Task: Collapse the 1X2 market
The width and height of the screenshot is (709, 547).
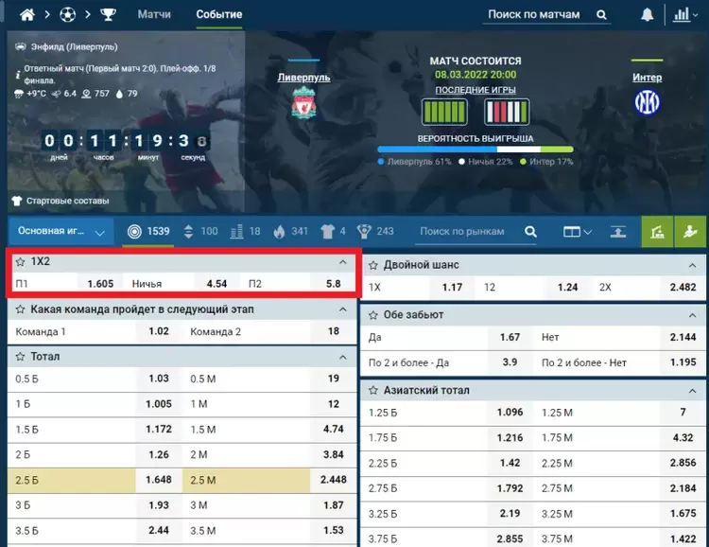Action: pyautogui.click(x=343, y=262)
